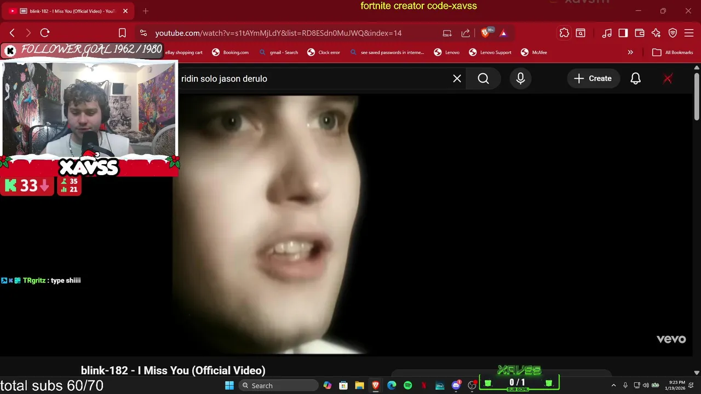The width and height of the screenshot is (701, 394).
Task: Open the Extensions puzzle icon
Action: (564, 33)
